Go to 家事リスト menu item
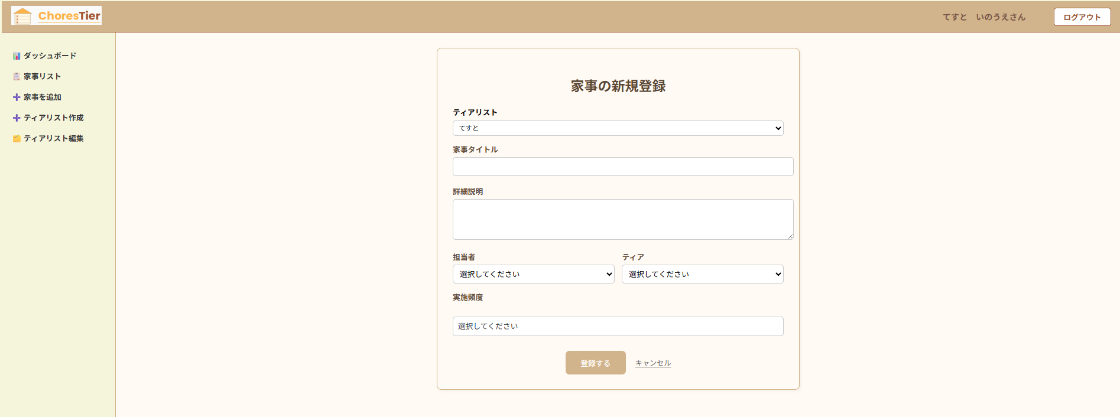 43,77
